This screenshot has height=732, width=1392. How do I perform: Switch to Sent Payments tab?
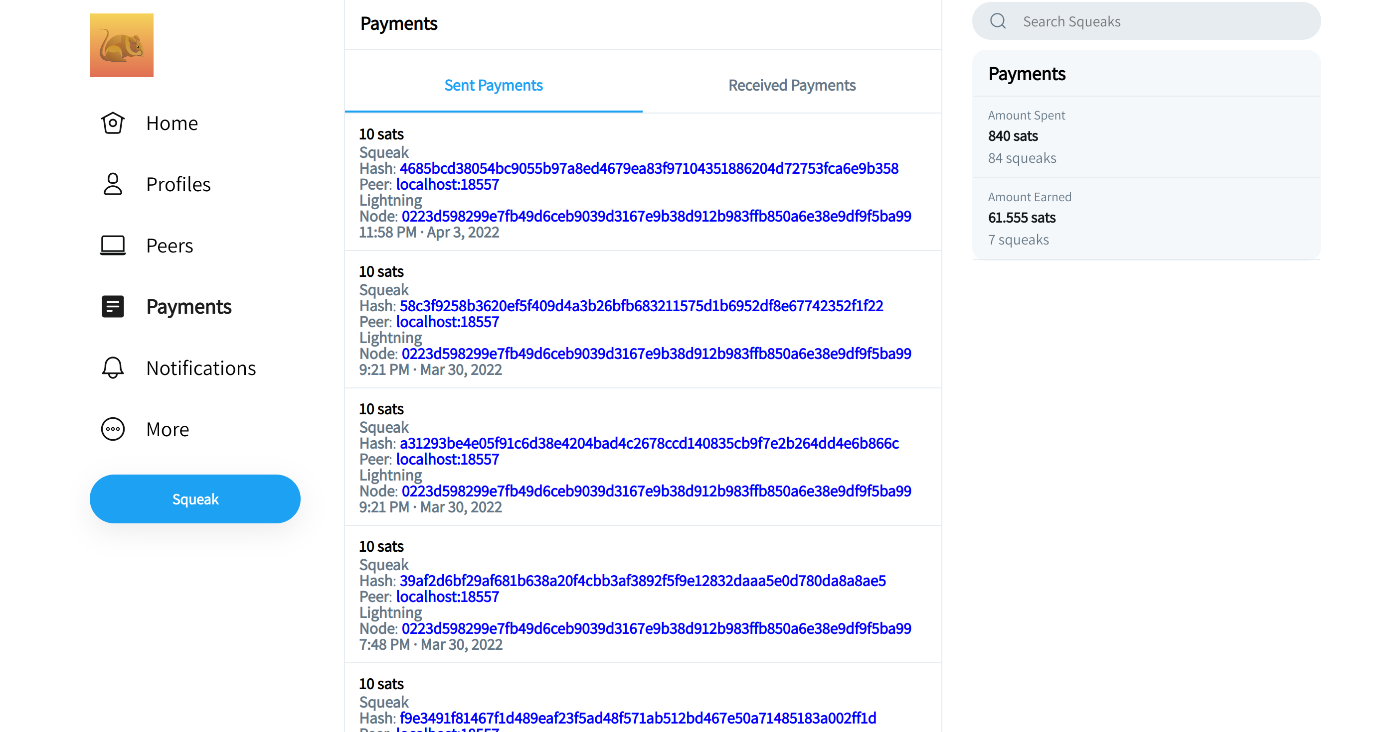point(494,85)
